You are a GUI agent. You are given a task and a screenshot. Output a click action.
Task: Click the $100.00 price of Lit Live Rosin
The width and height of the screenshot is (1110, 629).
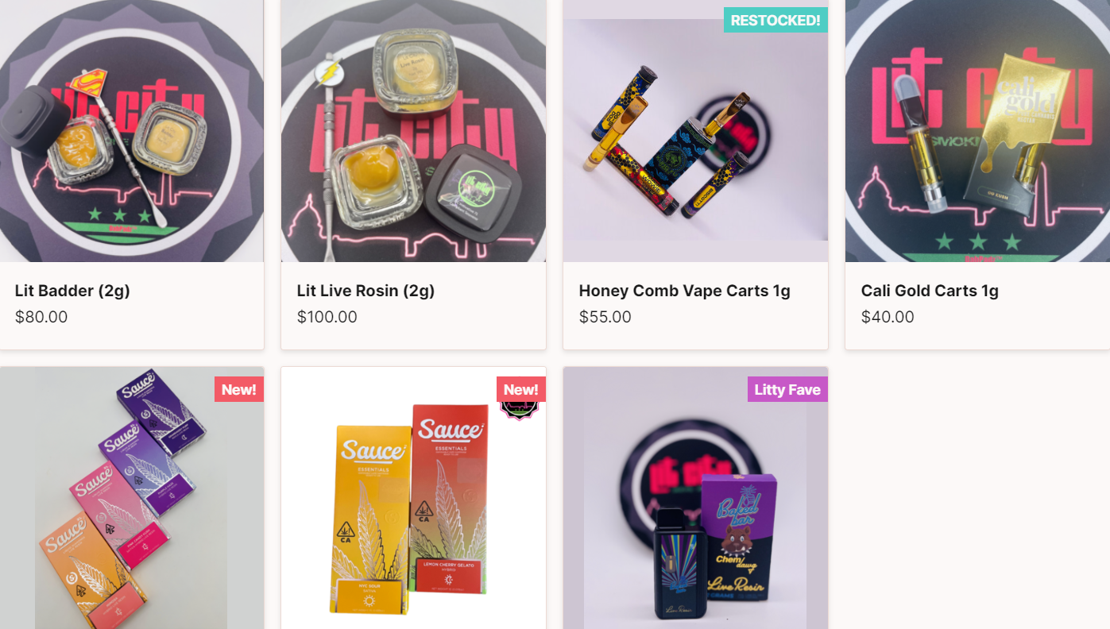(x=327, y=317)
